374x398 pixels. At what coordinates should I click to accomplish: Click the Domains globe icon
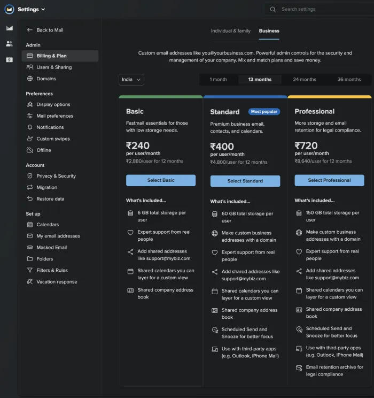(x=30, y=79)
